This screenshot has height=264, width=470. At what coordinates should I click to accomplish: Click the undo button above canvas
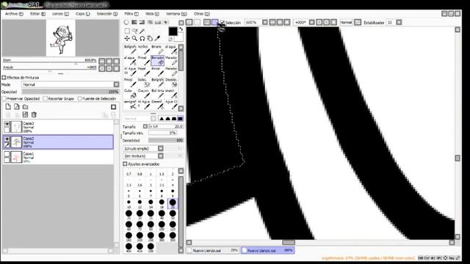pyautogui.click(x=189, y=22)
